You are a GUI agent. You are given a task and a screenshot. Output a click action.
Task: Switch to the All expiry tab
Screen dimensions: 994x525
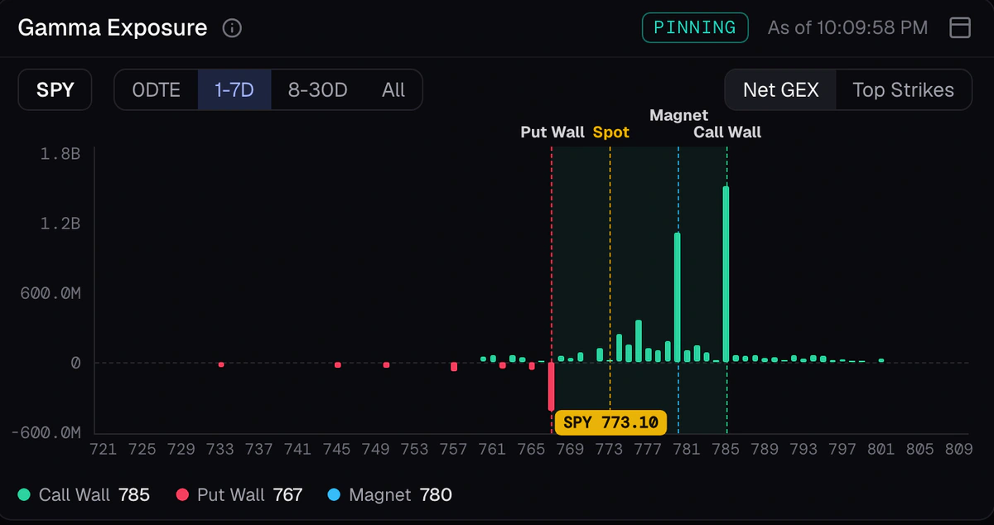[x=393, y=89]
